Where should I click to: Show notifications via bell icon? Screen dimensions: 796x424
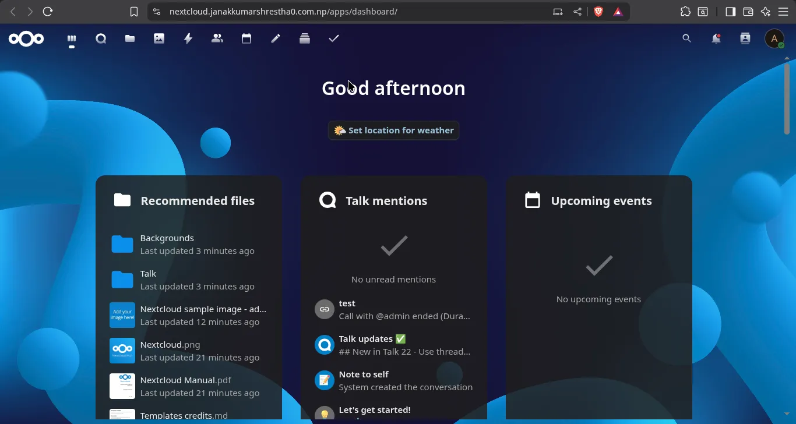[716, 38]
